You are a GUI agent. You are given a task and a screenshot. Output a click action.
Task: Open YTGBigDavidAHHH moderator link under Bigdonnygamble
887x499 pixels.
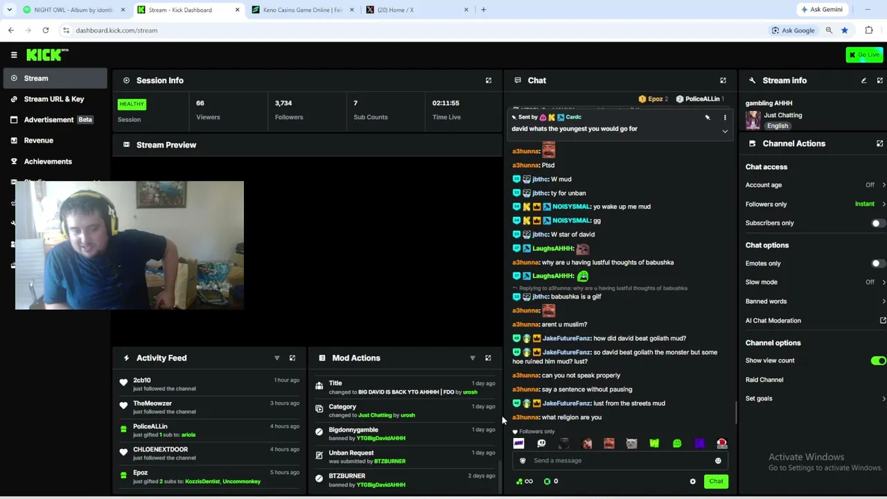point(381,439)
